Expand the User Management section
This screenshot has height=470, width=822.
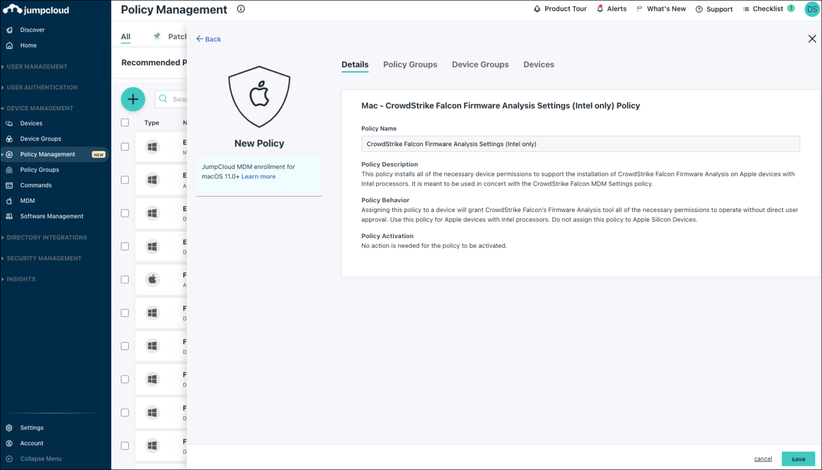coord(36,66)
